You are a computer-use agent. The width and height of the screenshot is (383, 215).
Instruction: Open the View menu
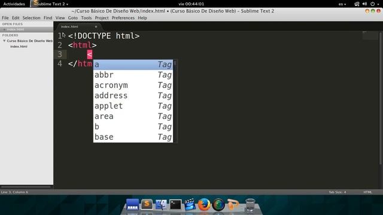(60, 18)
